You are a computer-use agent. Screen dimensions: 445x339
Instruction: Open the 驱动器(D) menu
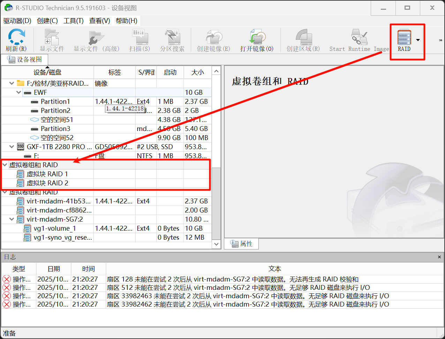(x=17, y=21)
